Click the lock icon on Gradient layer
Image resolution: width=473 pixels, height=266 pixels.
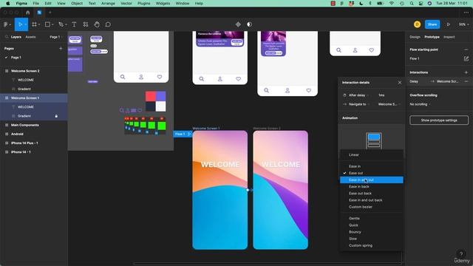(56, 116)
